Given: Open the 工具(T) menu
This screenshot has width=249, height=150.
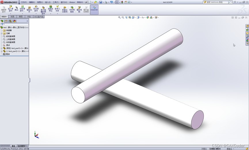Looking at the screenshot, I should coord(56,2).
